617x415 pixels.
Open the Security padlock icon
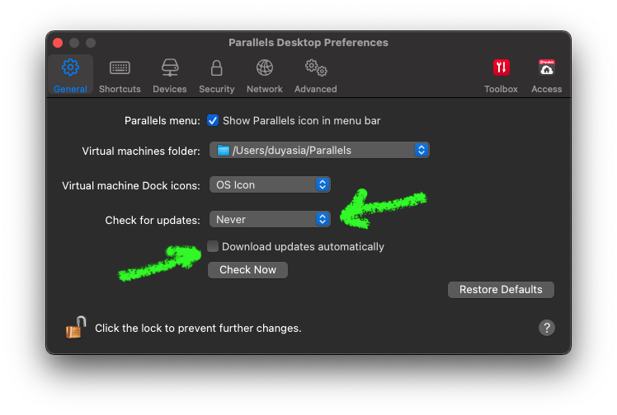coord(216,68)
